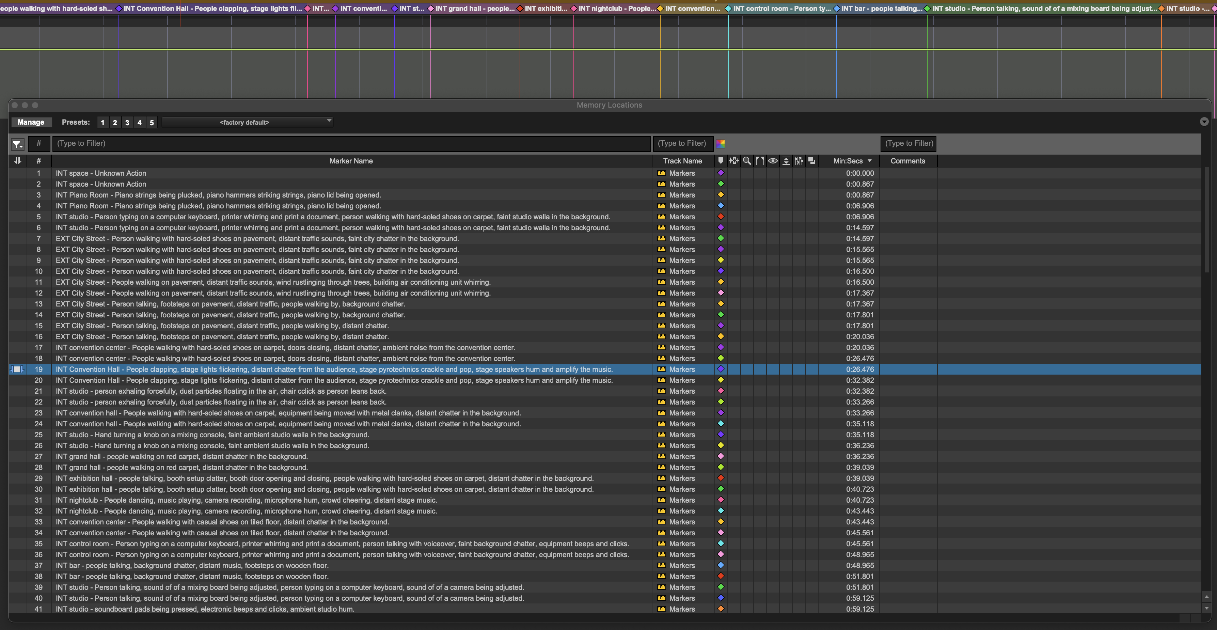1217x630 pixels.
Task: Click the pre/post-roll column header icon
Action: [760, 161]
